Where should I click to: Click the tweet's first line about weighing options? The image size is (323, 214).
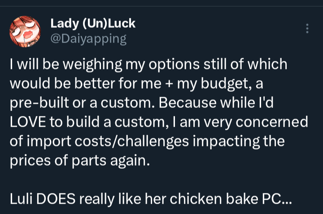point(148,64)
